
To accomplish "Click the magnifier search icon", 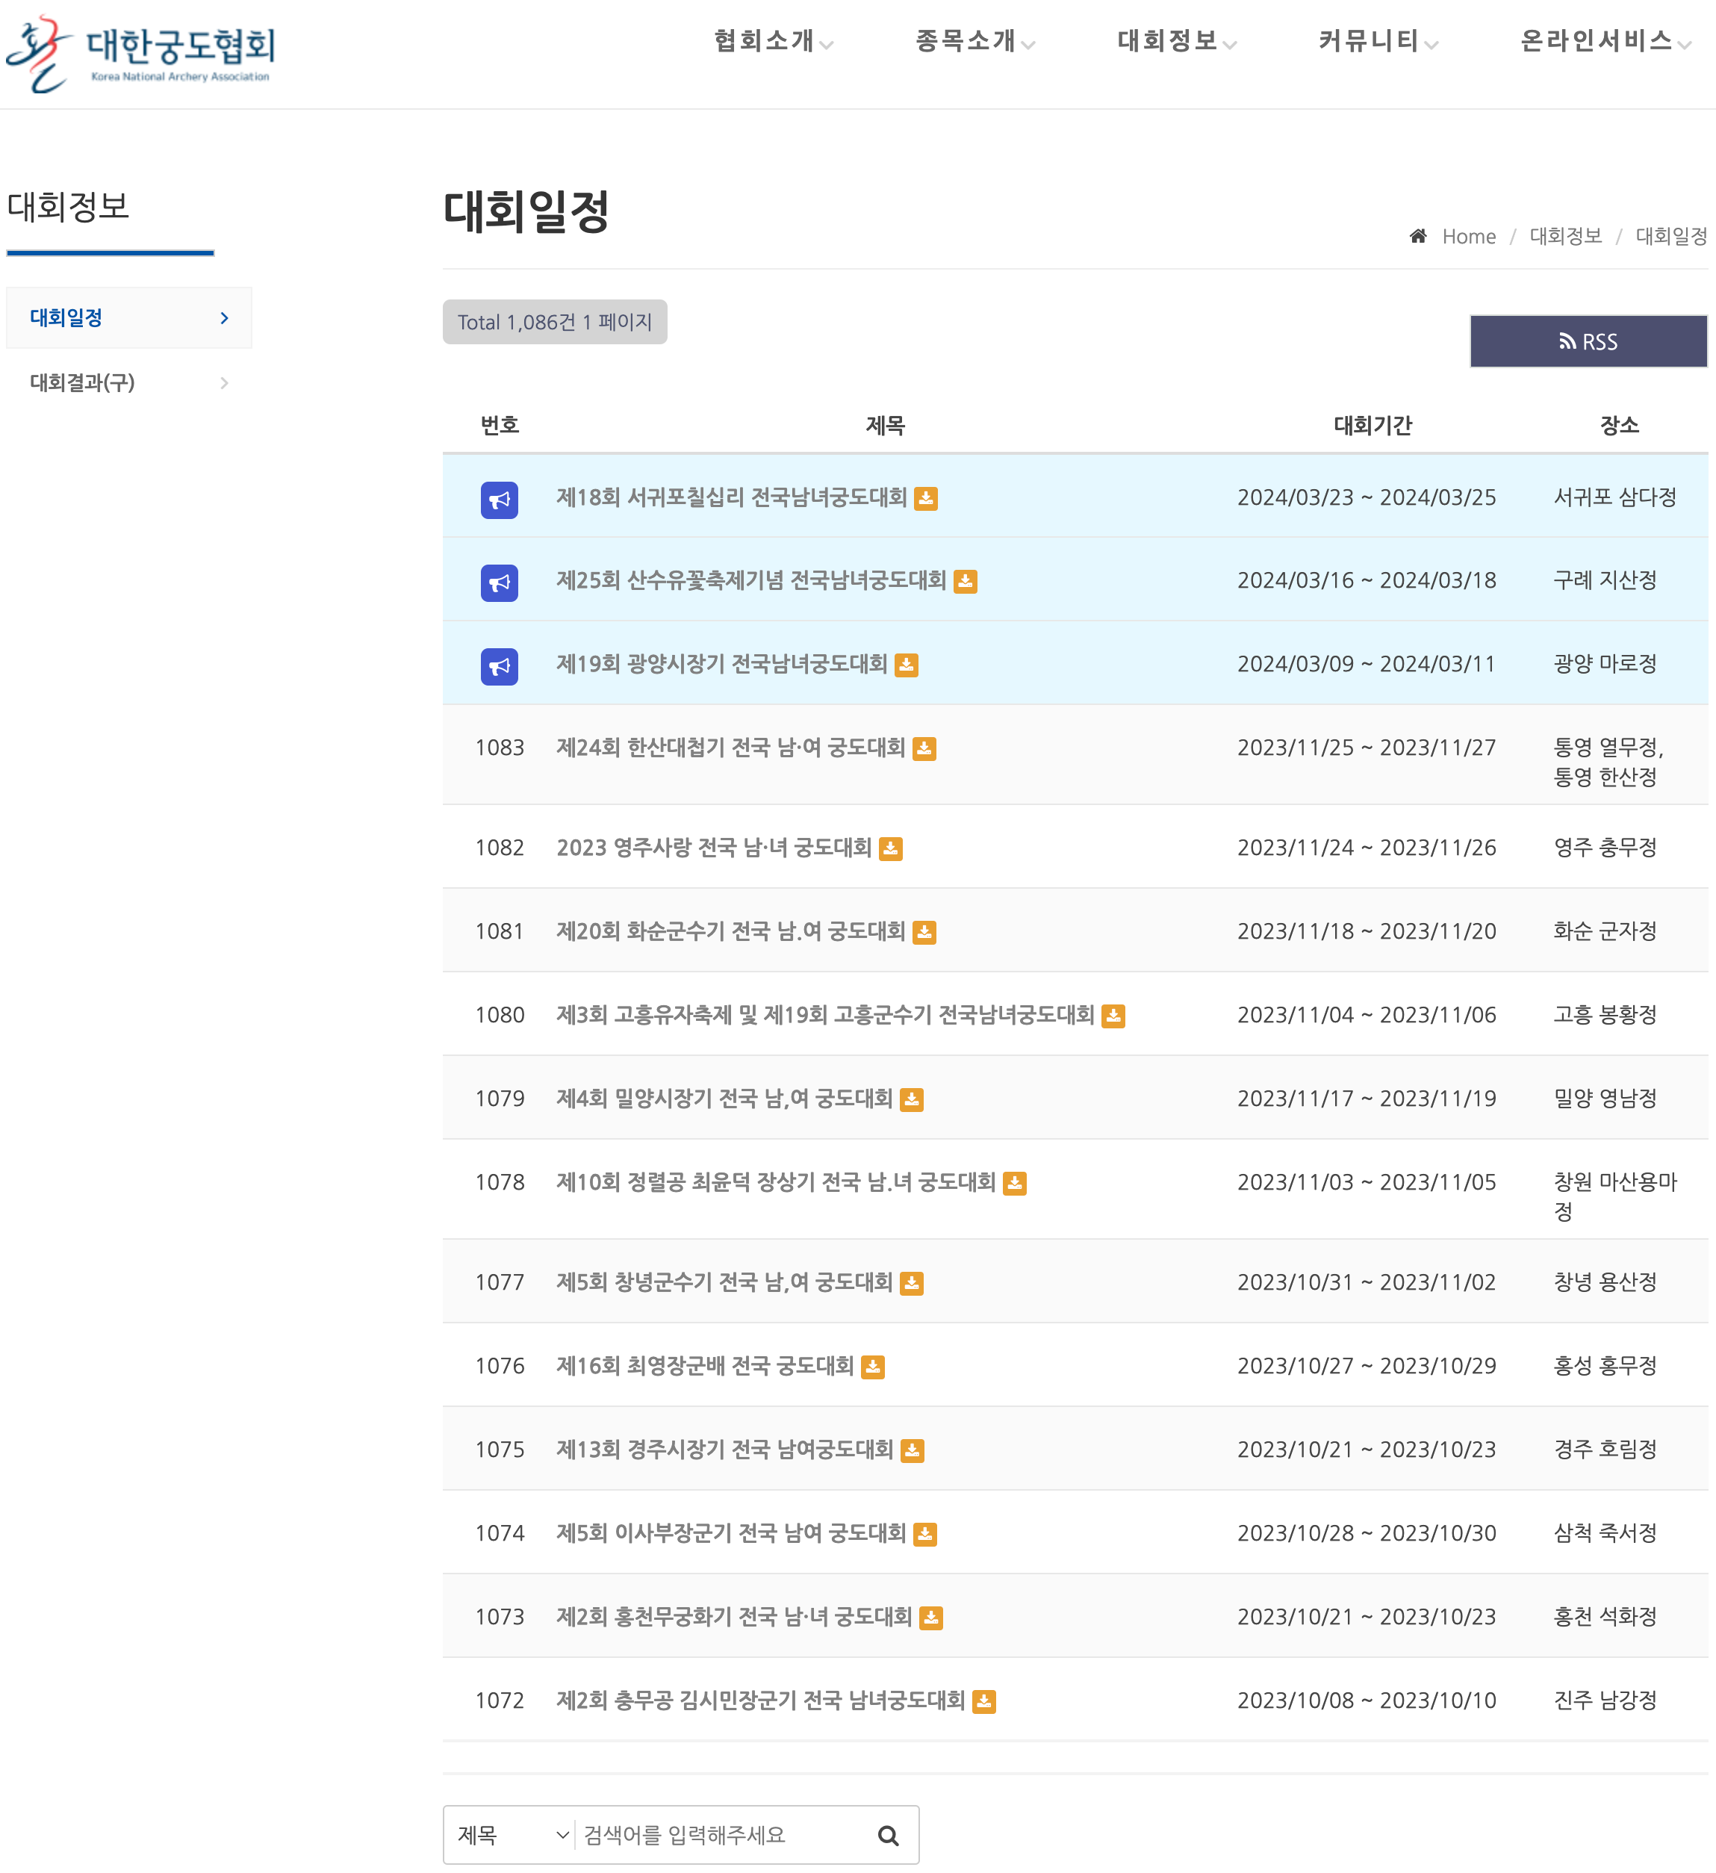I will (887, 1835).
